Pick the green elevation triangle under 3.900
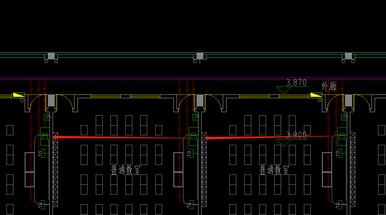 click(x=284, y=143)
